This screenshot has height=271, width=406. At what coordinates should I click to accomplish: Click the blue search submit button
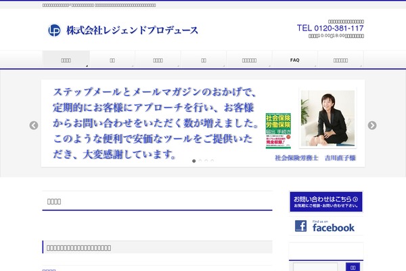(x=353, y=267)
